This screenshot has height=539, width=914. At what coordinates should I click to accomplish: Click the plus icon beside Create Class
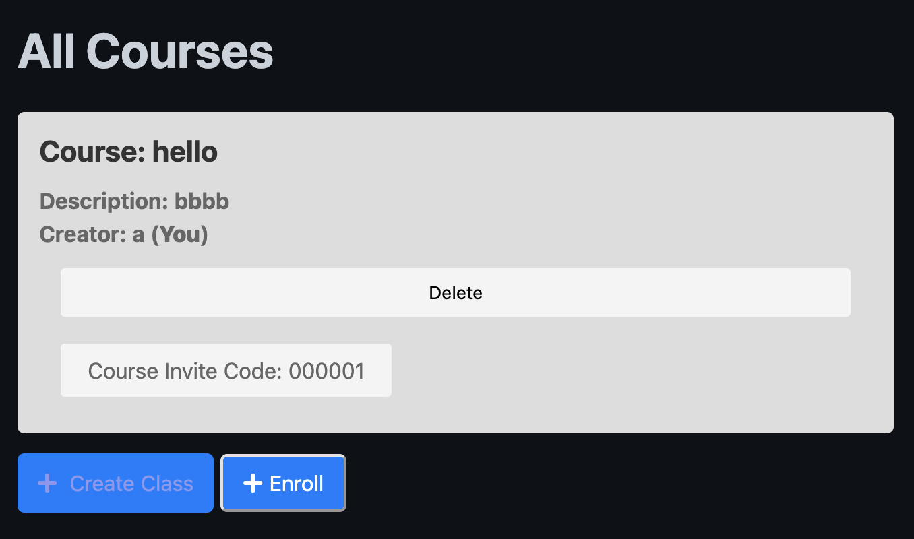(47, 483)
